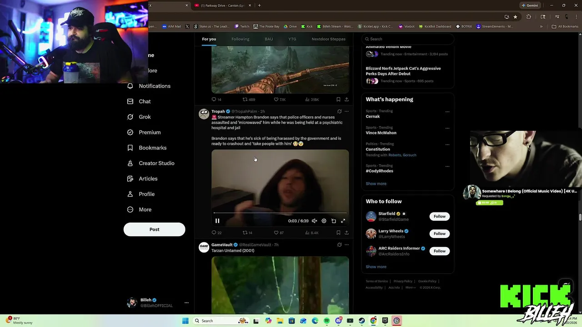The image size is (582, 327).
Task: Repost the Tropah post
Action: tap(247, 233)
